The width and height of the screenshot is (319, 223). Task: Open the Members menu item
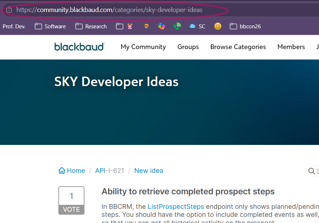(291, 47)
